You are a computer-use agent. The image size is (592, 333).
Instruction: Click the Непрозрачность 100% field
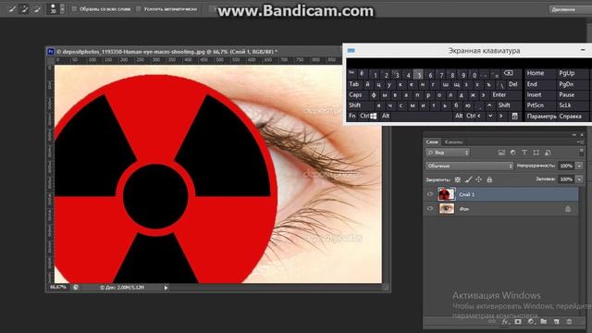coord(566,166)
